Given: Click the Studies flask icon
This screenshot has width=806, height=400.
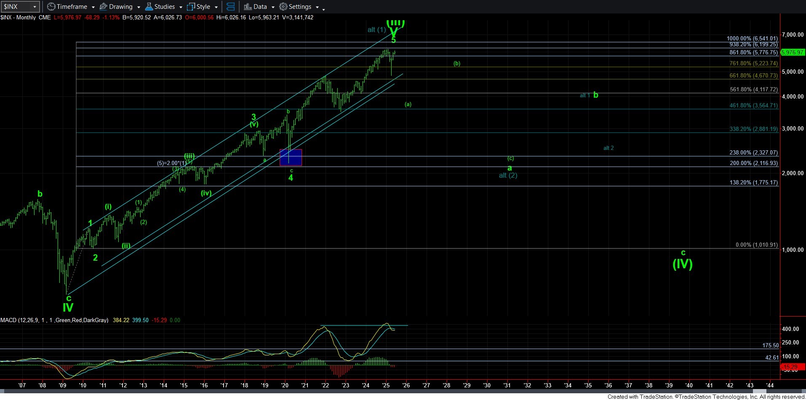Looking at the screenshot, I should click(x=149, y=7).
